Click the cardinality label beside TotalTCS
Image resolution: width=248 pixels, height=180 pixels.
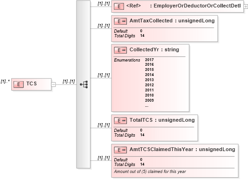coord(103,125)
